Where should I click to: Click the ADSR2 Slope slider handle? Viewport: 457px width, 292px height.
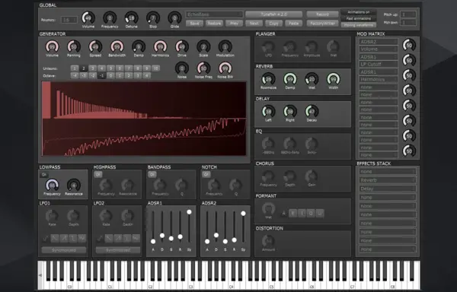[243, 214]
